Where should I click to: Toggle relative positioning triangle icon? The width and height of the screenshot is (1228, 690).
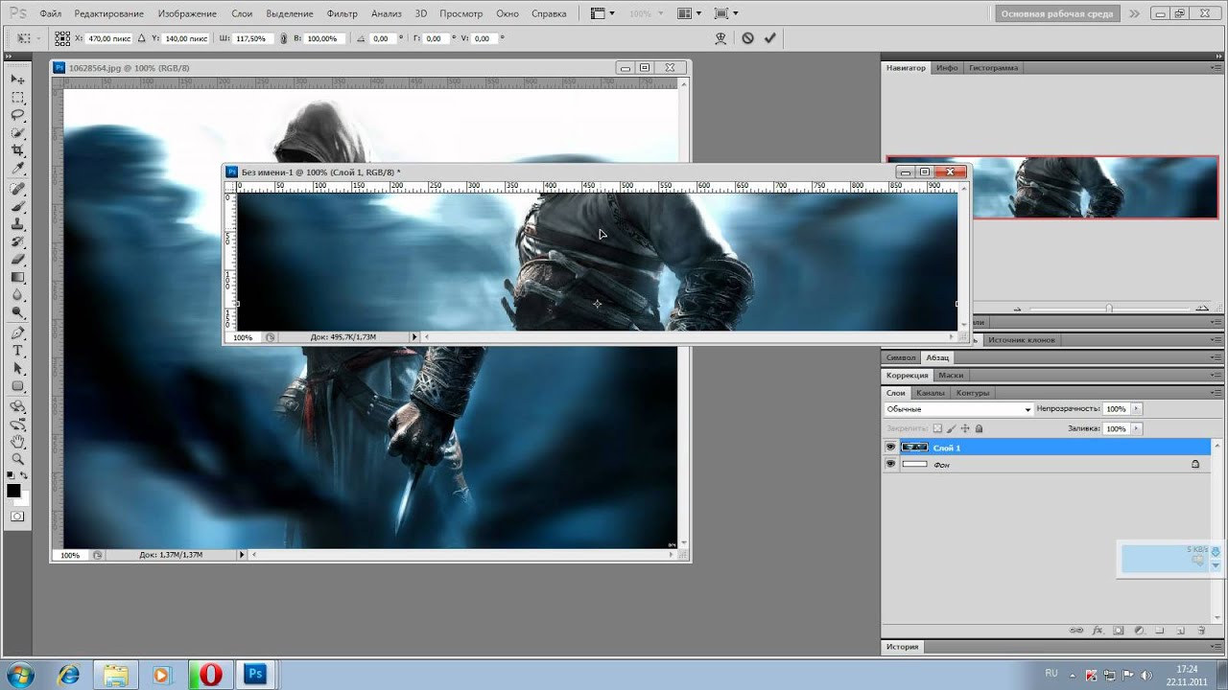click(x=142, y=38)
